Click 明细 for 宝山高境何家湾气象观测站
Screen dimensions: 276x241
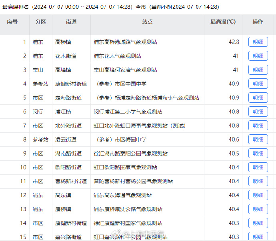(258, 70)
